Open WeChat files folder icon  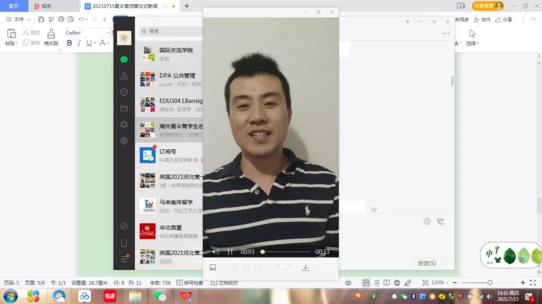tap(124, 108)
